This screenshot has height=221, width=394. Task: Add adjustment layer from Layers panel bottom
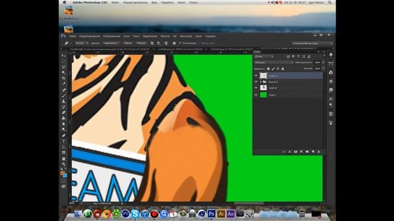pos(301,152)
